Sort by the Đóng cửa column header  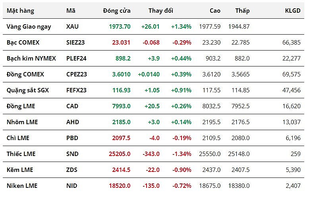116,11
